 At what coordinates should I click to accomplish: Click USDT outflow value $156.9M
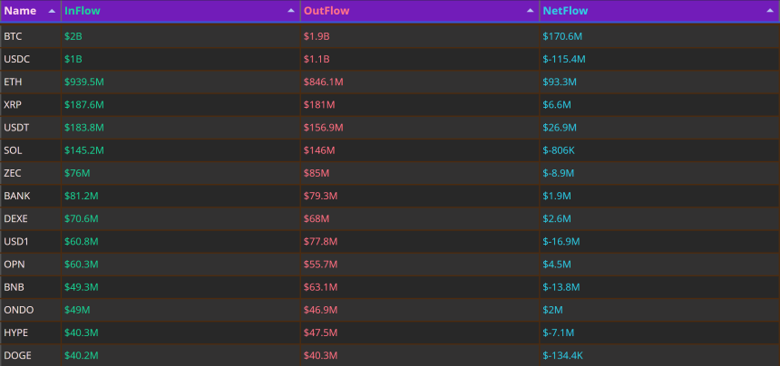pyautogui.click(x=324, y=128)
